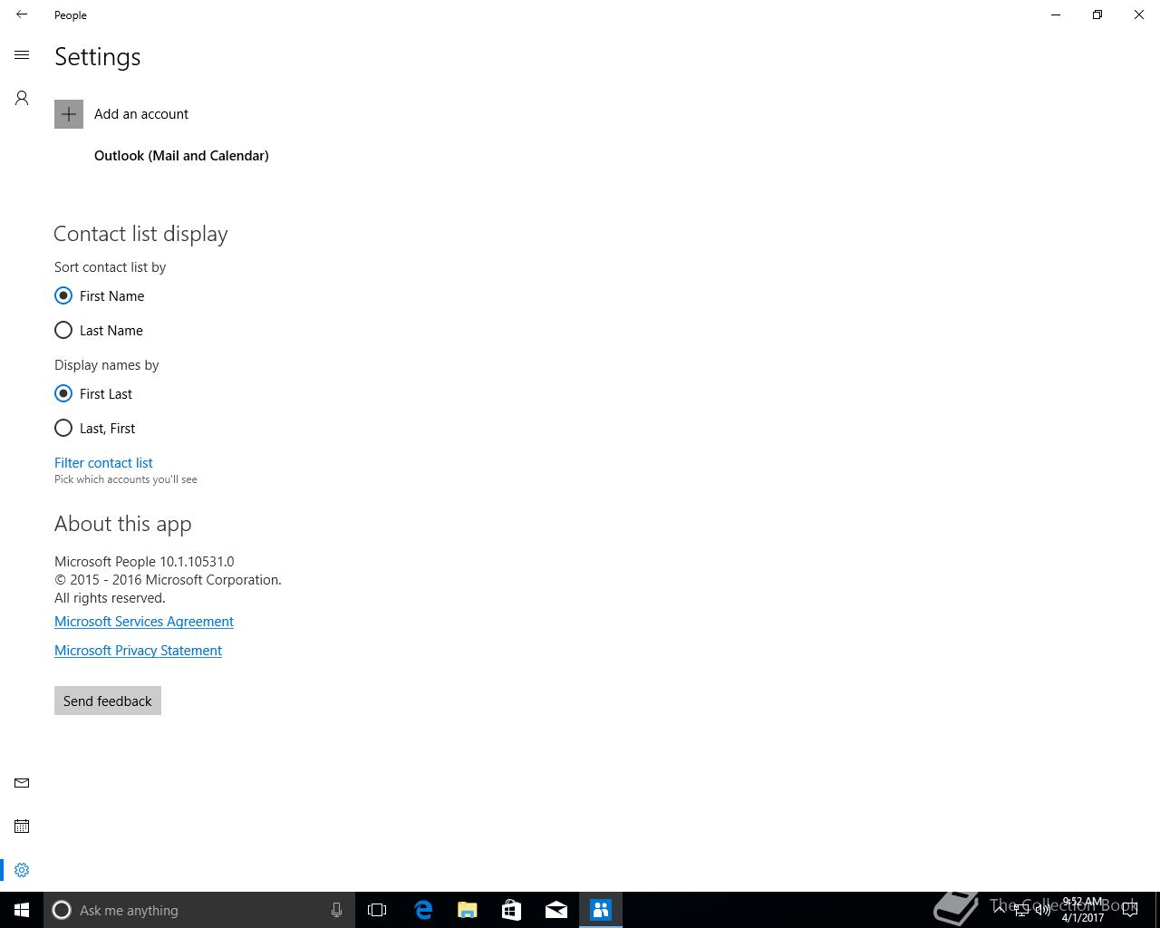Viewport: 1160px width, 928px height.
Task: Click the People app taskbar icon
Action: point(601,910)
